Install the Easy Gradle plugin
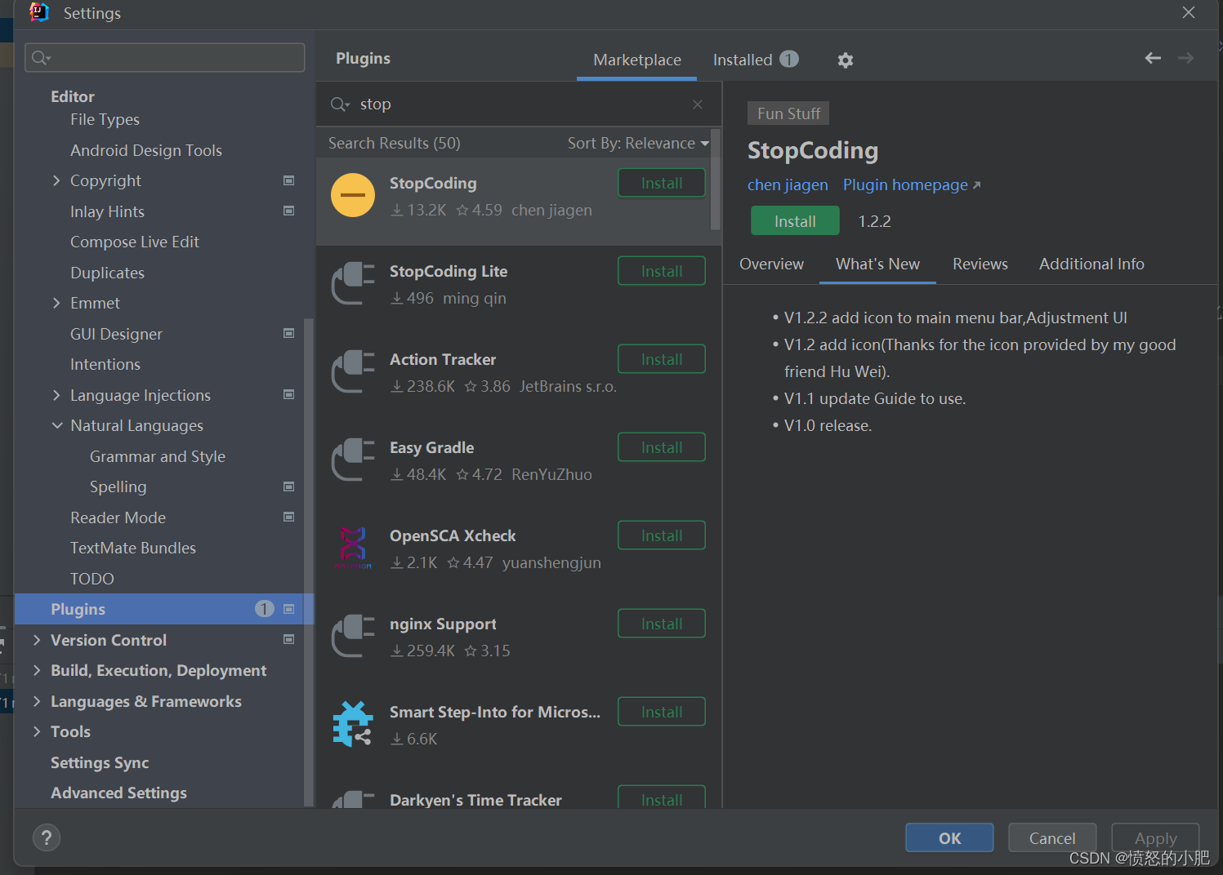The width and height of the screenshot is (1223, 875). coord(662,447)
